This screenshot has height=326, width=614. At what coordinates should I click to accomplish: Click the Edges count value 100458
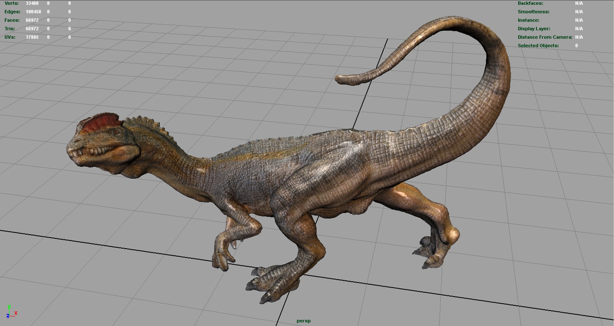pyautogui.click(x=33, y=12)
